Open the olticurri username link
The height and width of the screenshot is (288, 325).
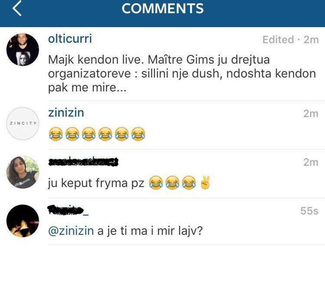70,39
